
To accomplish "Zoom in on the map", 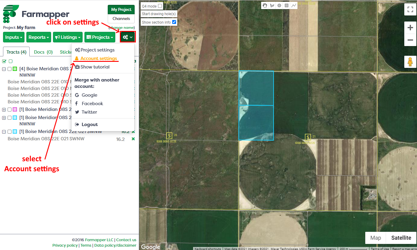I will coord(410,28).
